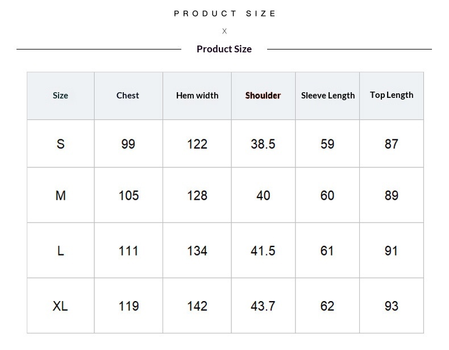
Task: Click the Top Length column header
Action: pyautogui.click(x=392, y=95)
